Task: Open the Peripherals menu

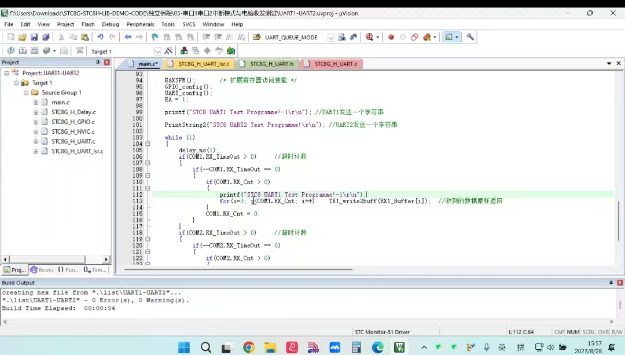Action: (140, 24)
